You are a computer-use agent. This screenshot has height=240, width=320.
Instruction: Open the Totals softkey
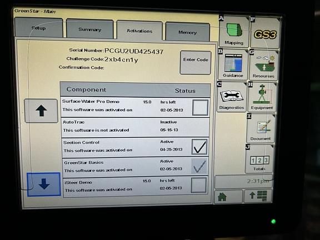(259, 158)
